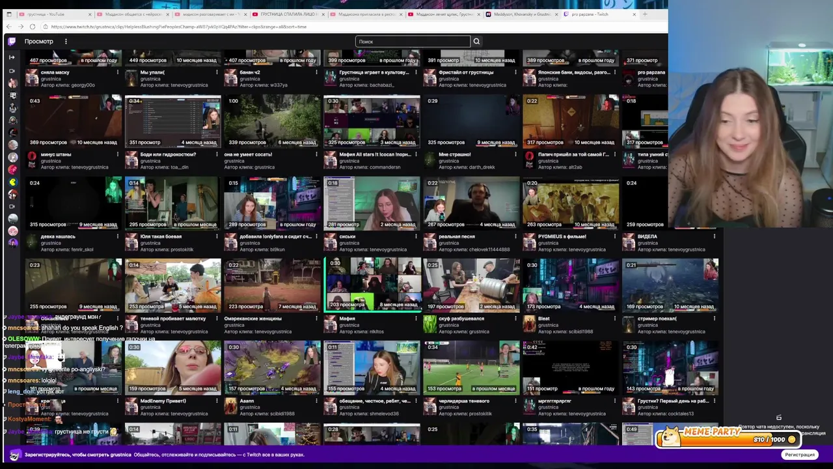Image resolution: width=833 pixels, height=469 pixels.
Task: Open options menu for 'Мы упали(' clip
Action: click(217, 72)
